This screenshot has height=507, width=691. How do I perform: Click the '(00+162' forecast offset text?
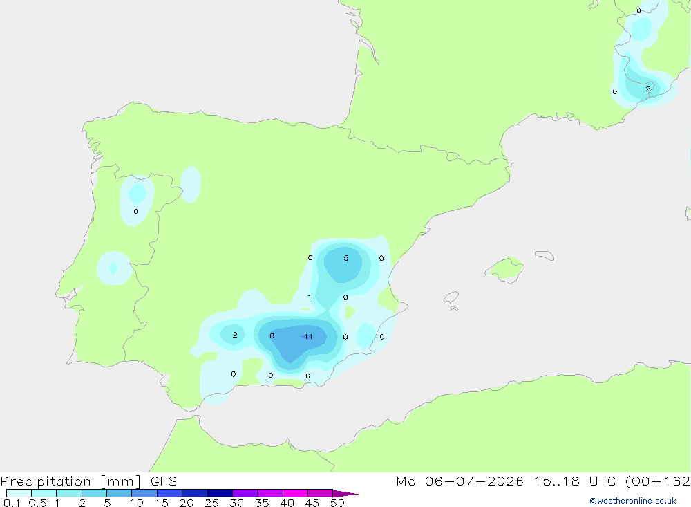click(658, 481)
